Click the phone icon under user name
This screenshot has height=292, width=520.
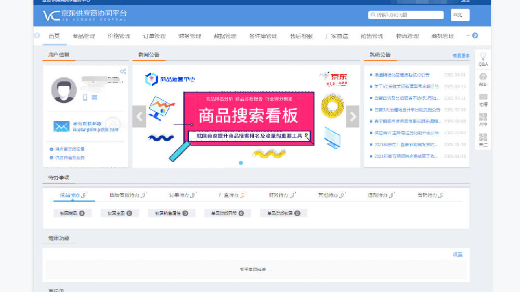[85, 98]
